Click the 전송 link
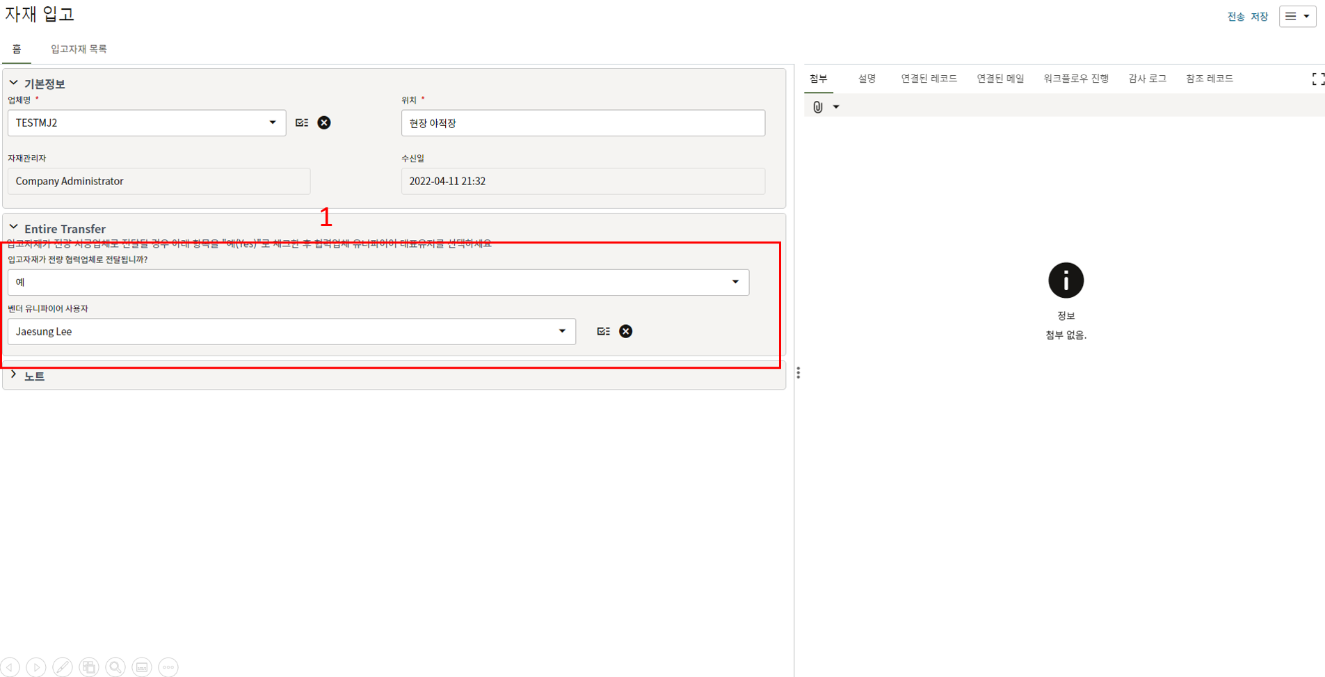Viewport: 1325px width, 677px height. [1235, 17]
